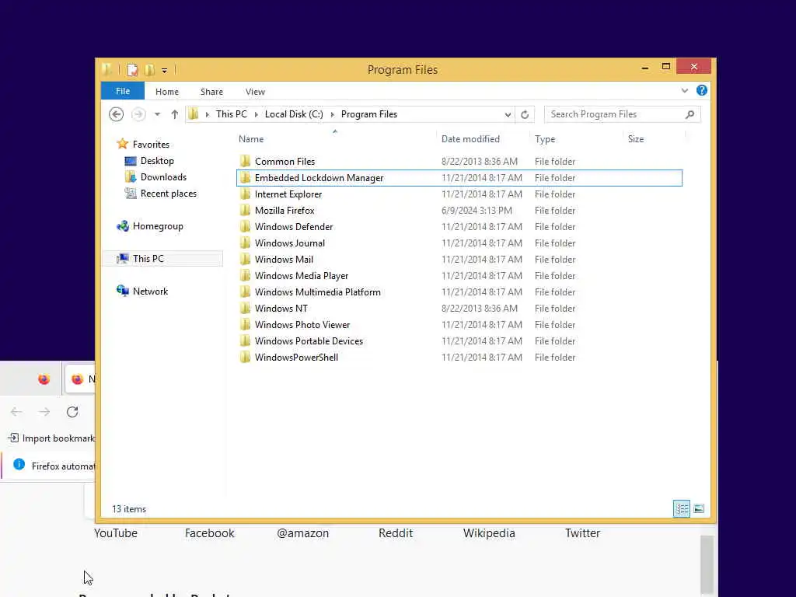
Task: Select the Windows Defender folder icon
Action: [x=245, y=226]
